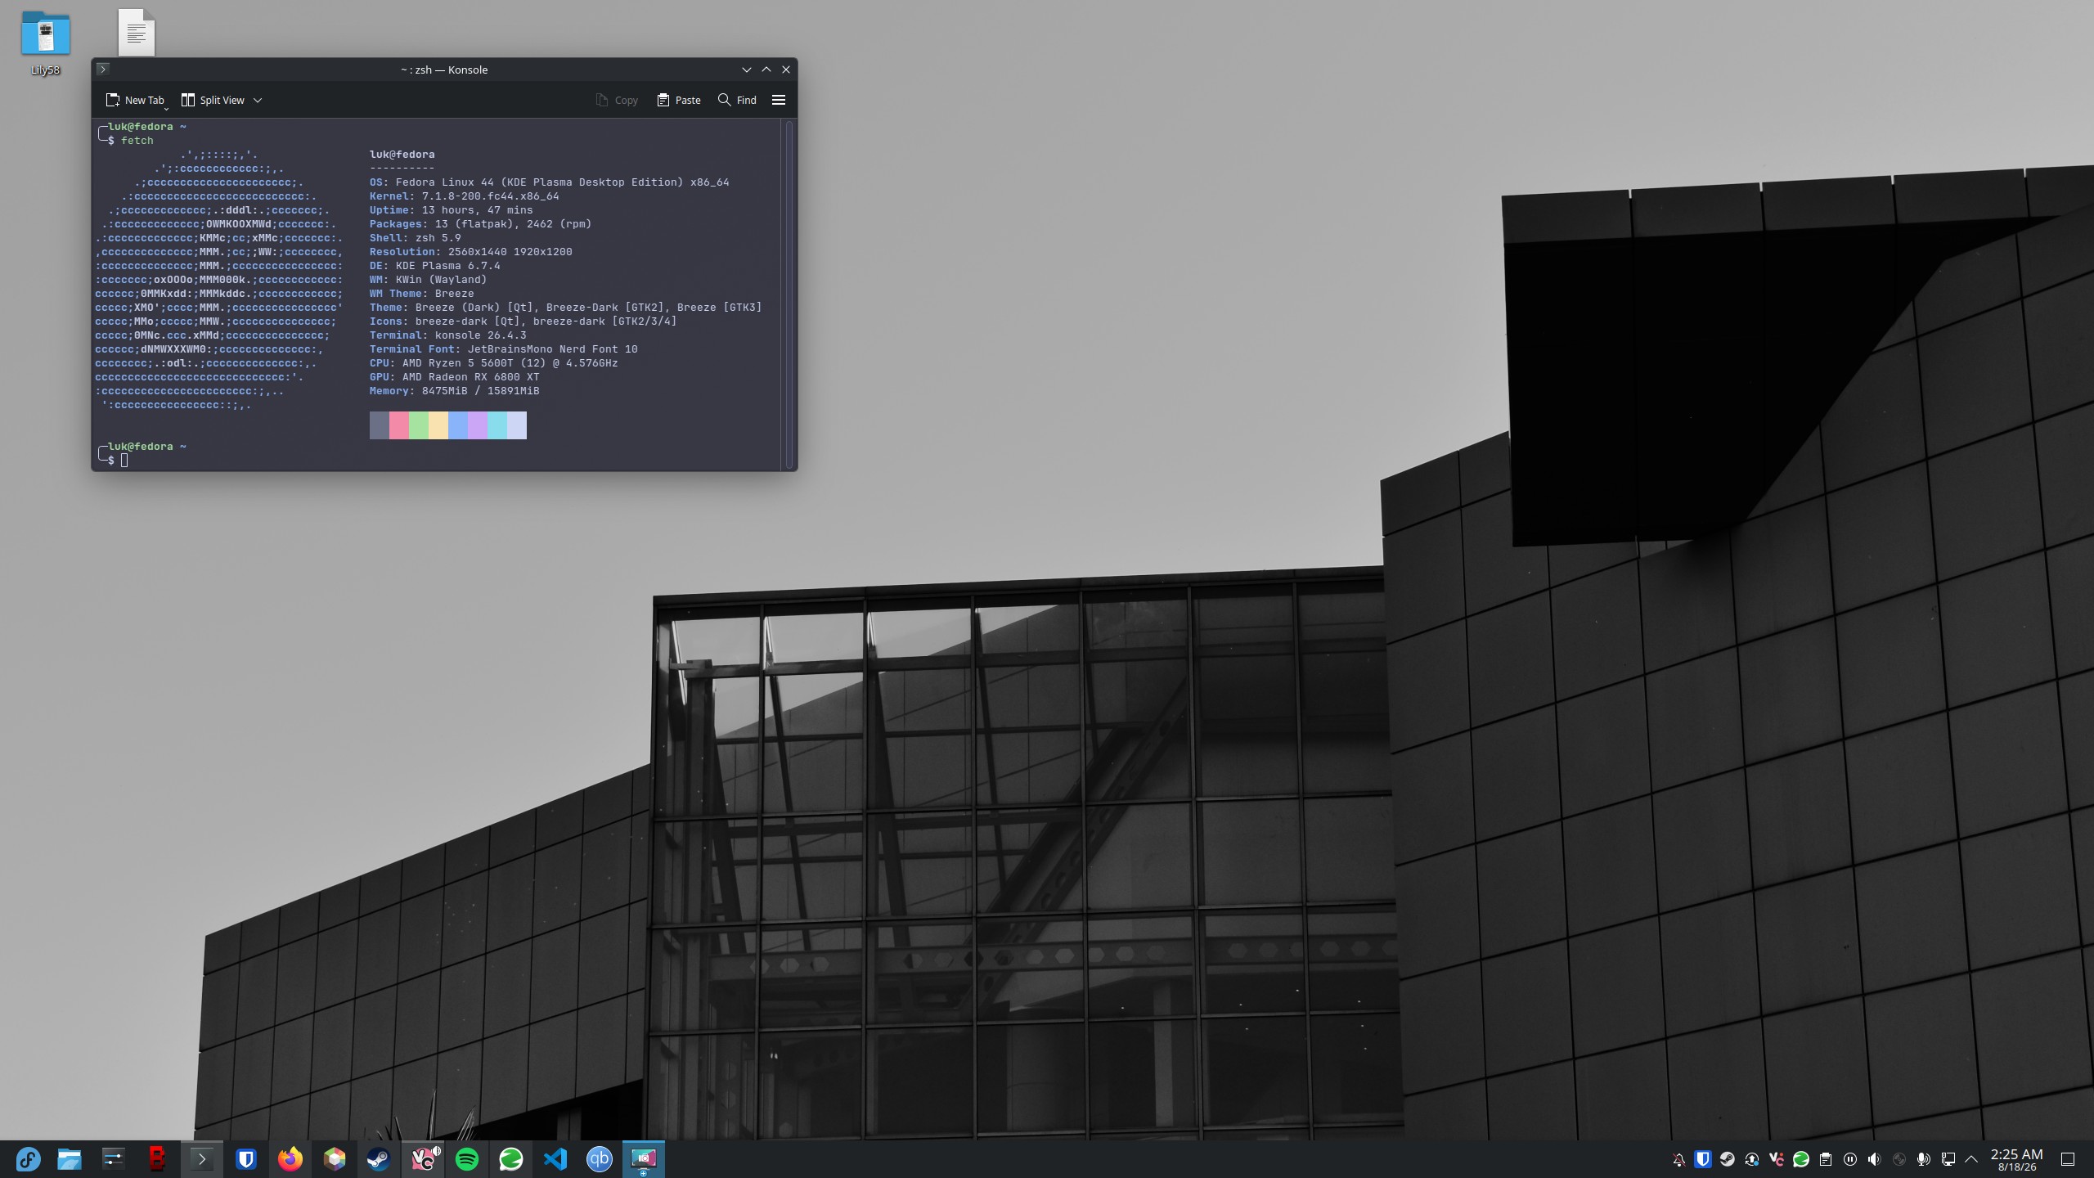Open the Fedora application launcher
Viewport: 2094px width, 1178px height.
click(28, 1159)
